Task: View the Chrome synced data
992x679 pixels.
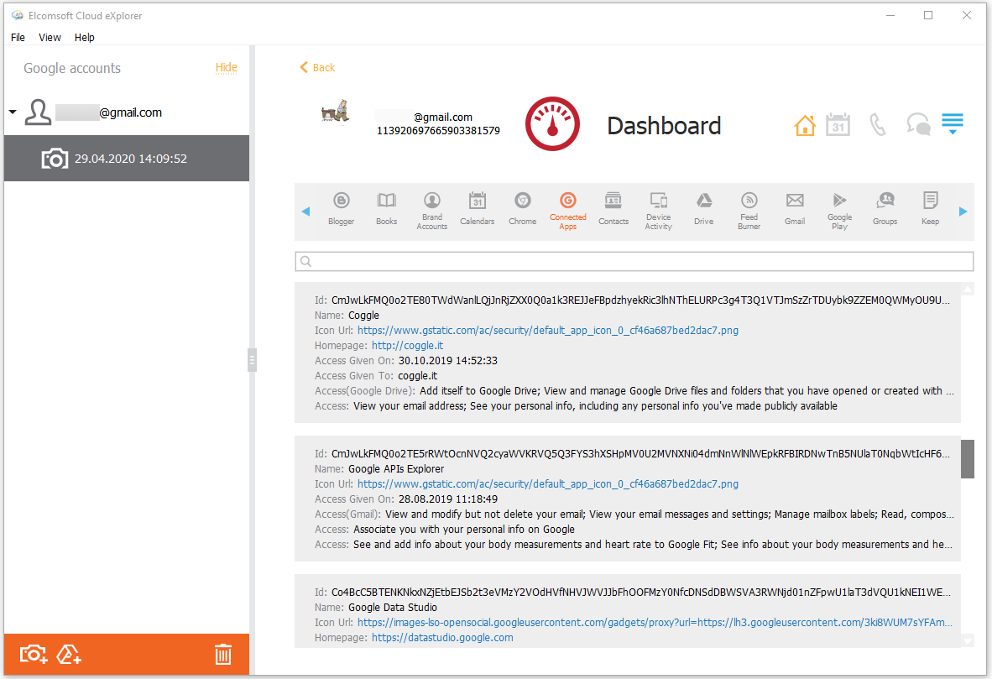Action: click(x=522, y=210)
